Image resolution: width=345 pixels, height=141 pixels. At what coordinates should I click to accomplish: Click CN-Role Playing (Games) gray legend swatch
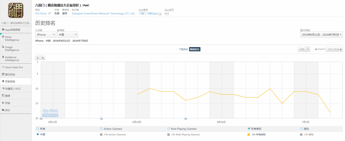(168, 134)
